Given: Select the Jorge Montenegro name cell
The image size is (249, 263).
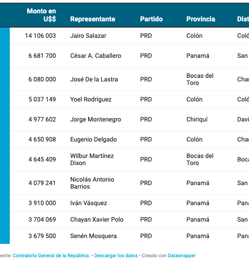Looking at the screenshot, I should (96, 119).
